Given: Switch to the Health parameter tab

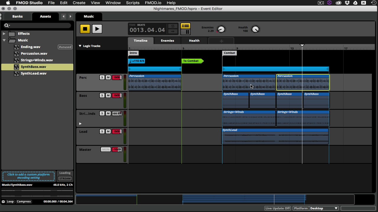Looking at the screenshot, I should pyautogui.click(x=194, y=41).
